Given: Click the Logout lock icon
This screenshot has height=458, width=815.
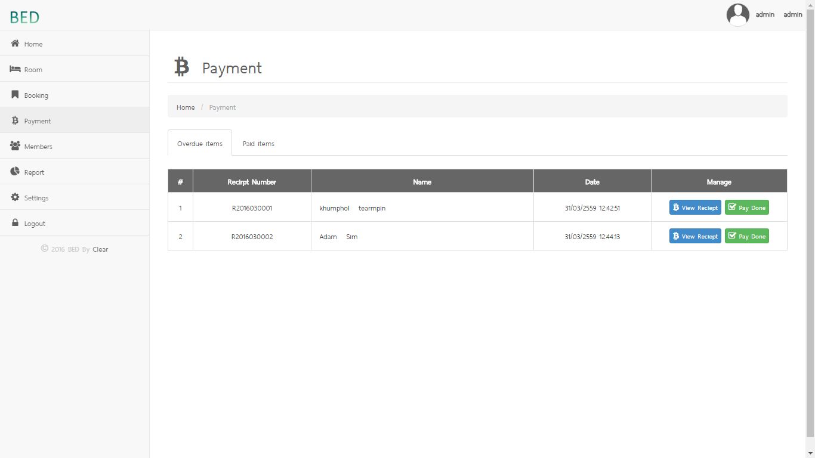Looking at the screenshot, I should point(15,223).
